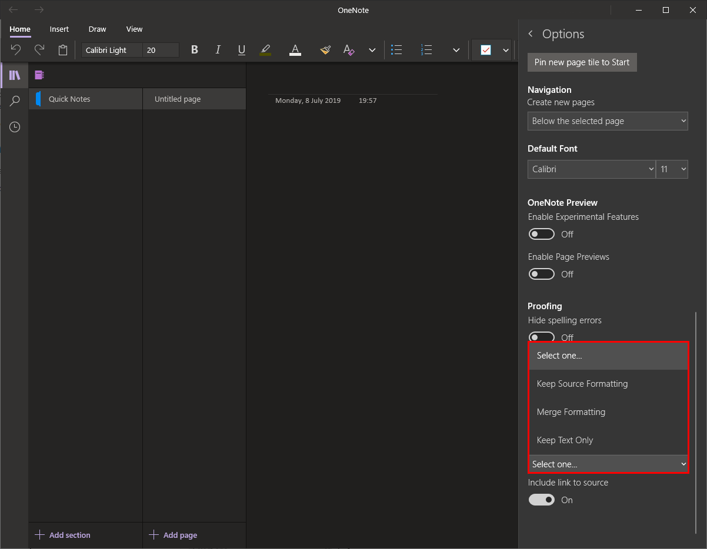
Task: Click the font size box showing 20
Action: tap(161, 50)
